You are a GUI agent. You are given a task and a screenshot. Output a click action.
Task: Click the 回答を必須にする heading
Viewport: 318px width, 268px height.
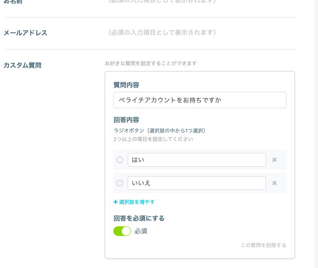click(x=139, y=218)
